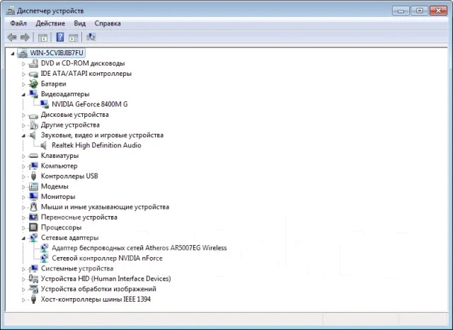Viewport: 453px width, 330px height.
Task: Click the DVD and CD-ROM drives icon
Action: pos(33,63)
